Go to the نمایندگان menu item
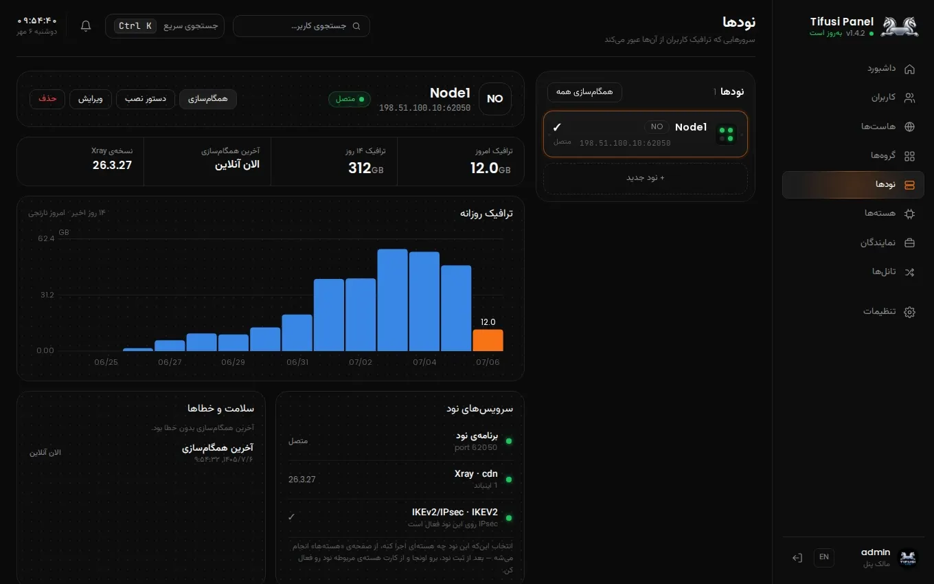Screen dimensions: 934x584 (853, 243)
